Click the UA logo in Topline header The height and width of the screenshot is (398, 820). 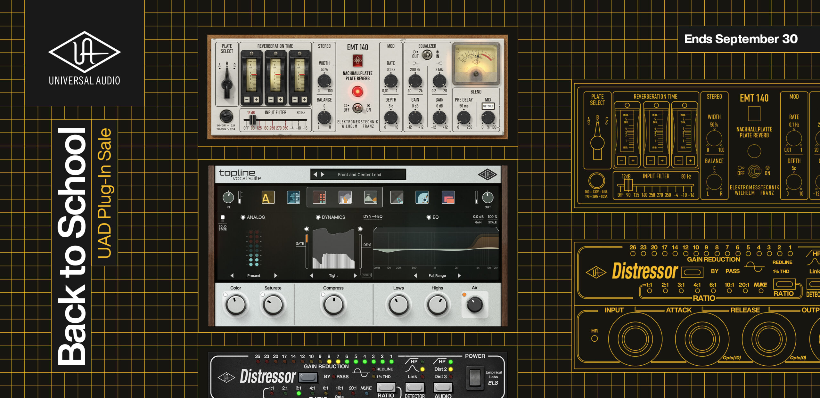click(x=487, y=175)
